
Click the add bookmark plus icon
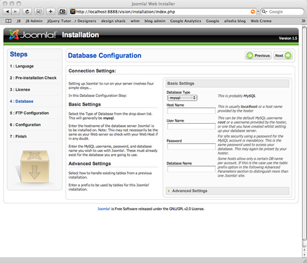pos(50,12)
